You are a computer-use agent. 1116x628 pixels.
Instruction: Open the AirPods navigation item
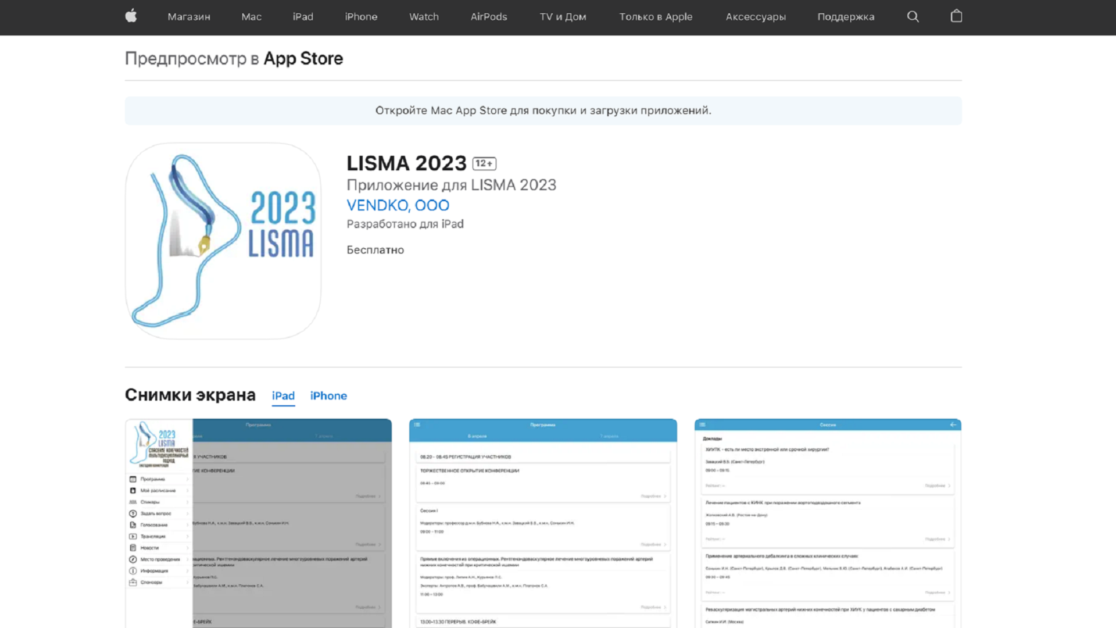point(488,17)
